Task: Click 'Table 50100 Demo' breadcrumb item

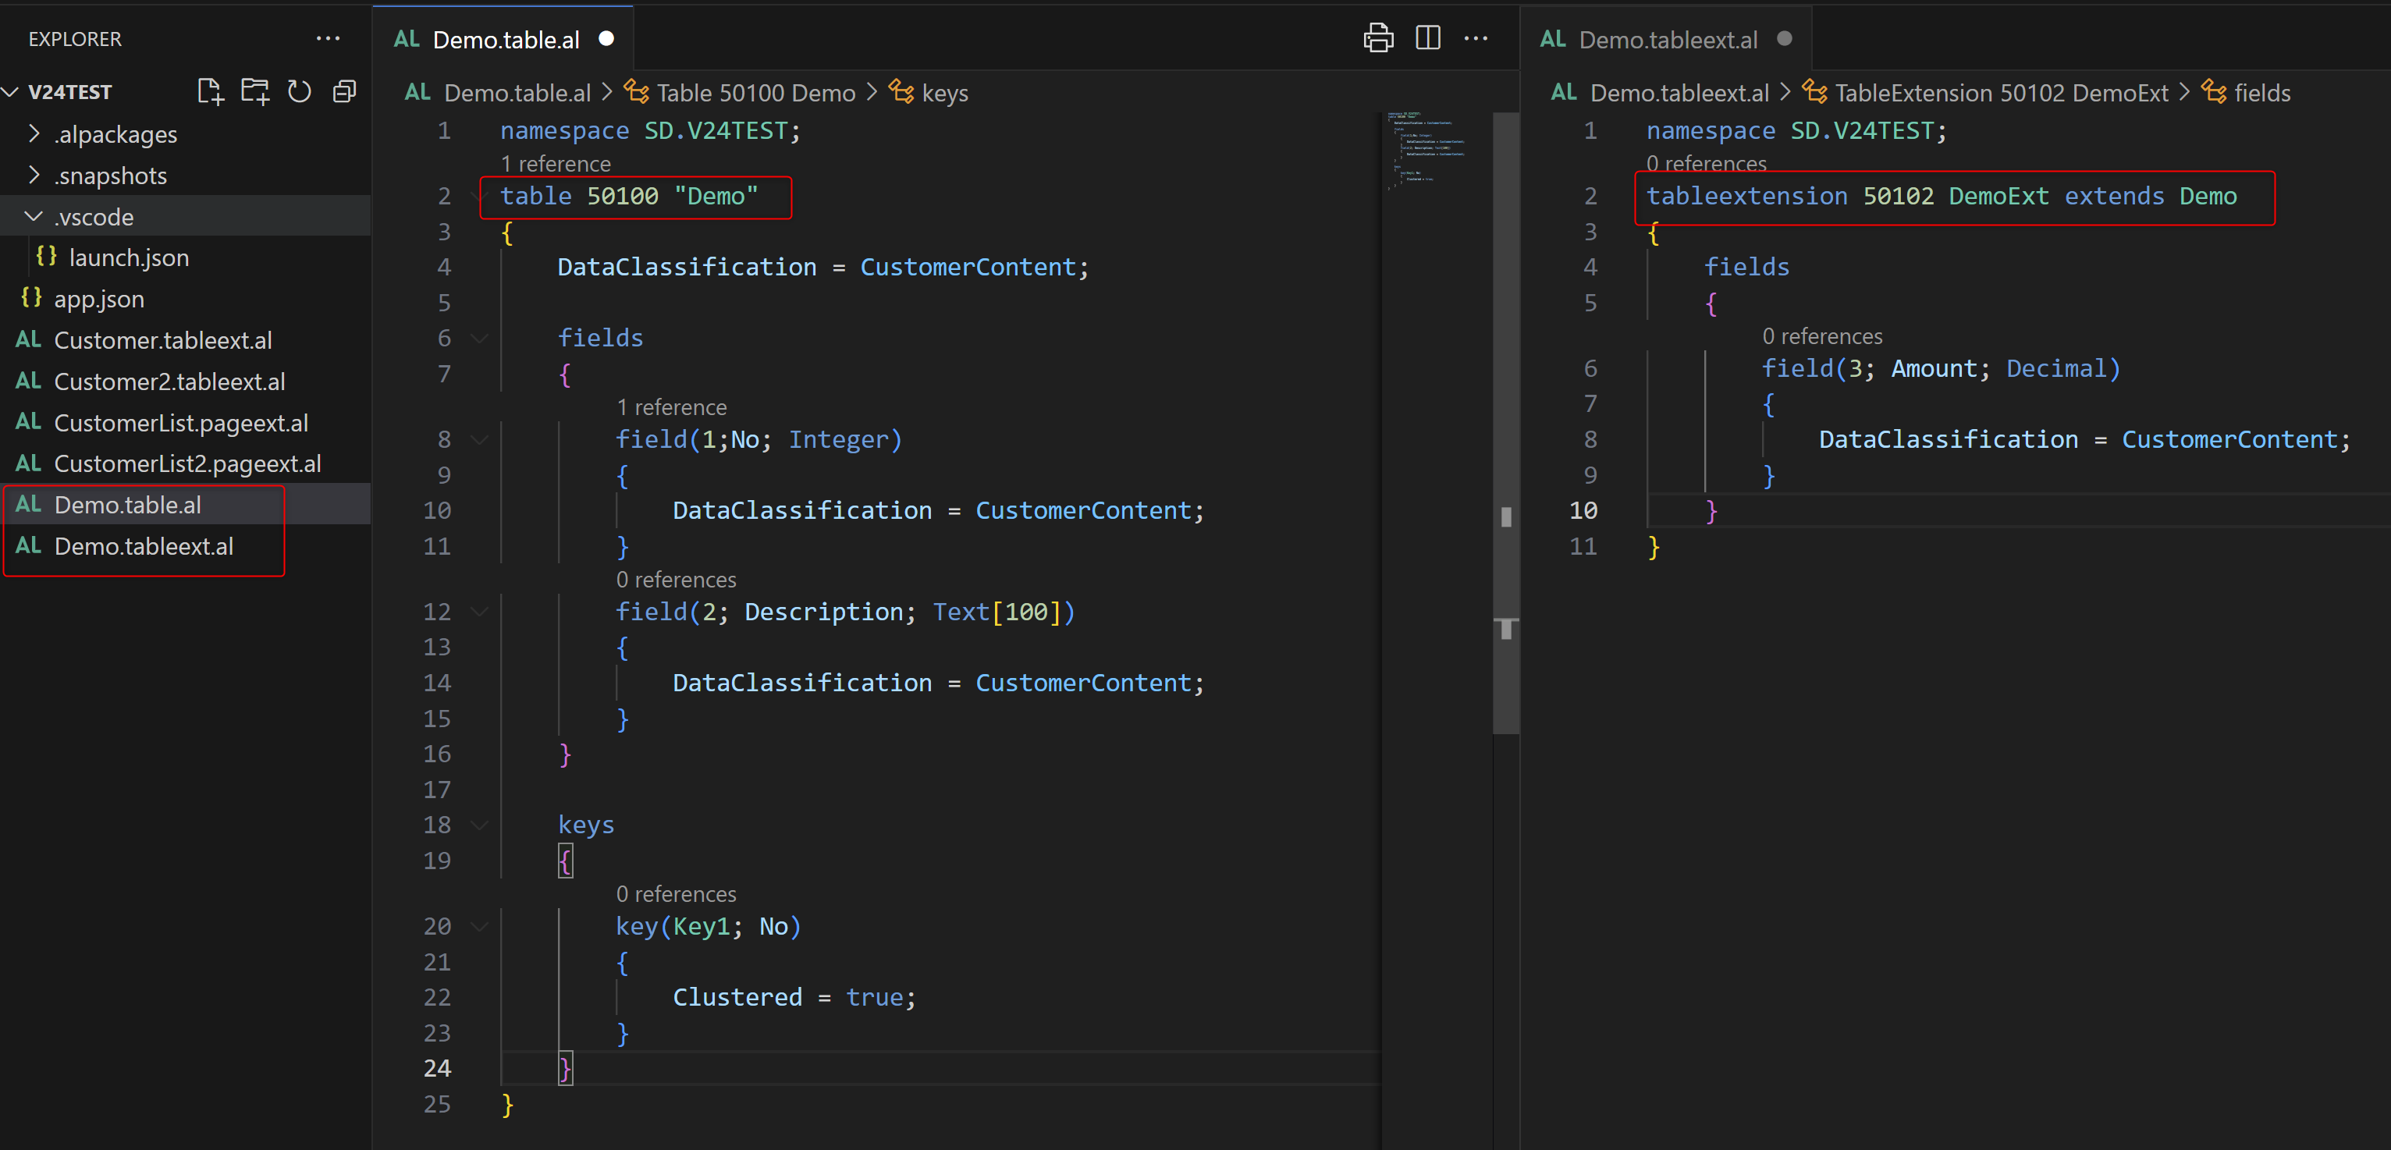Action: pos(755,93)
